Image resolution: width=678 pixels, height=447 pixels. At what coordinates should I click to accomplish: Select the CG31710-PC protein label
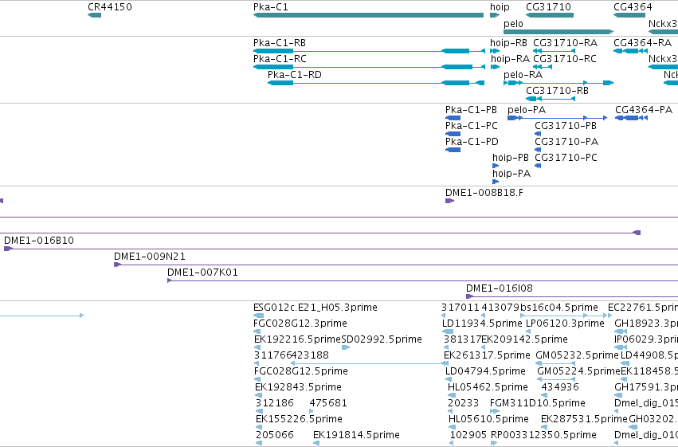566,158
